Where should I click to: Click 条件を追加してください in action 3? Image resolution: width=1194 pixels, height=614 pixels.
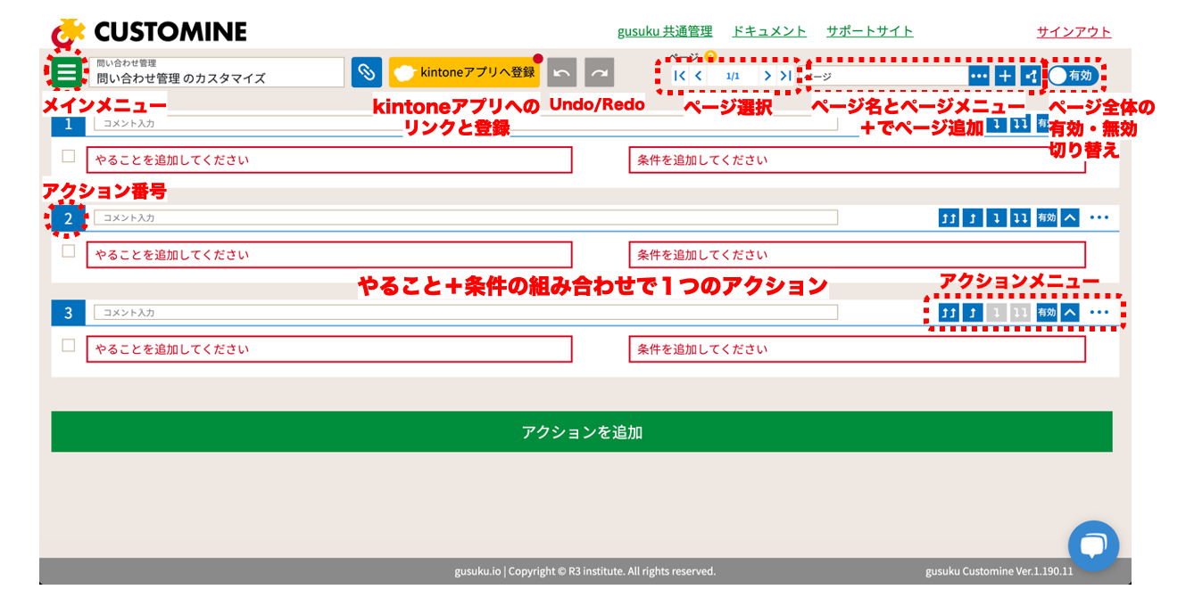[x=858, y=349]
